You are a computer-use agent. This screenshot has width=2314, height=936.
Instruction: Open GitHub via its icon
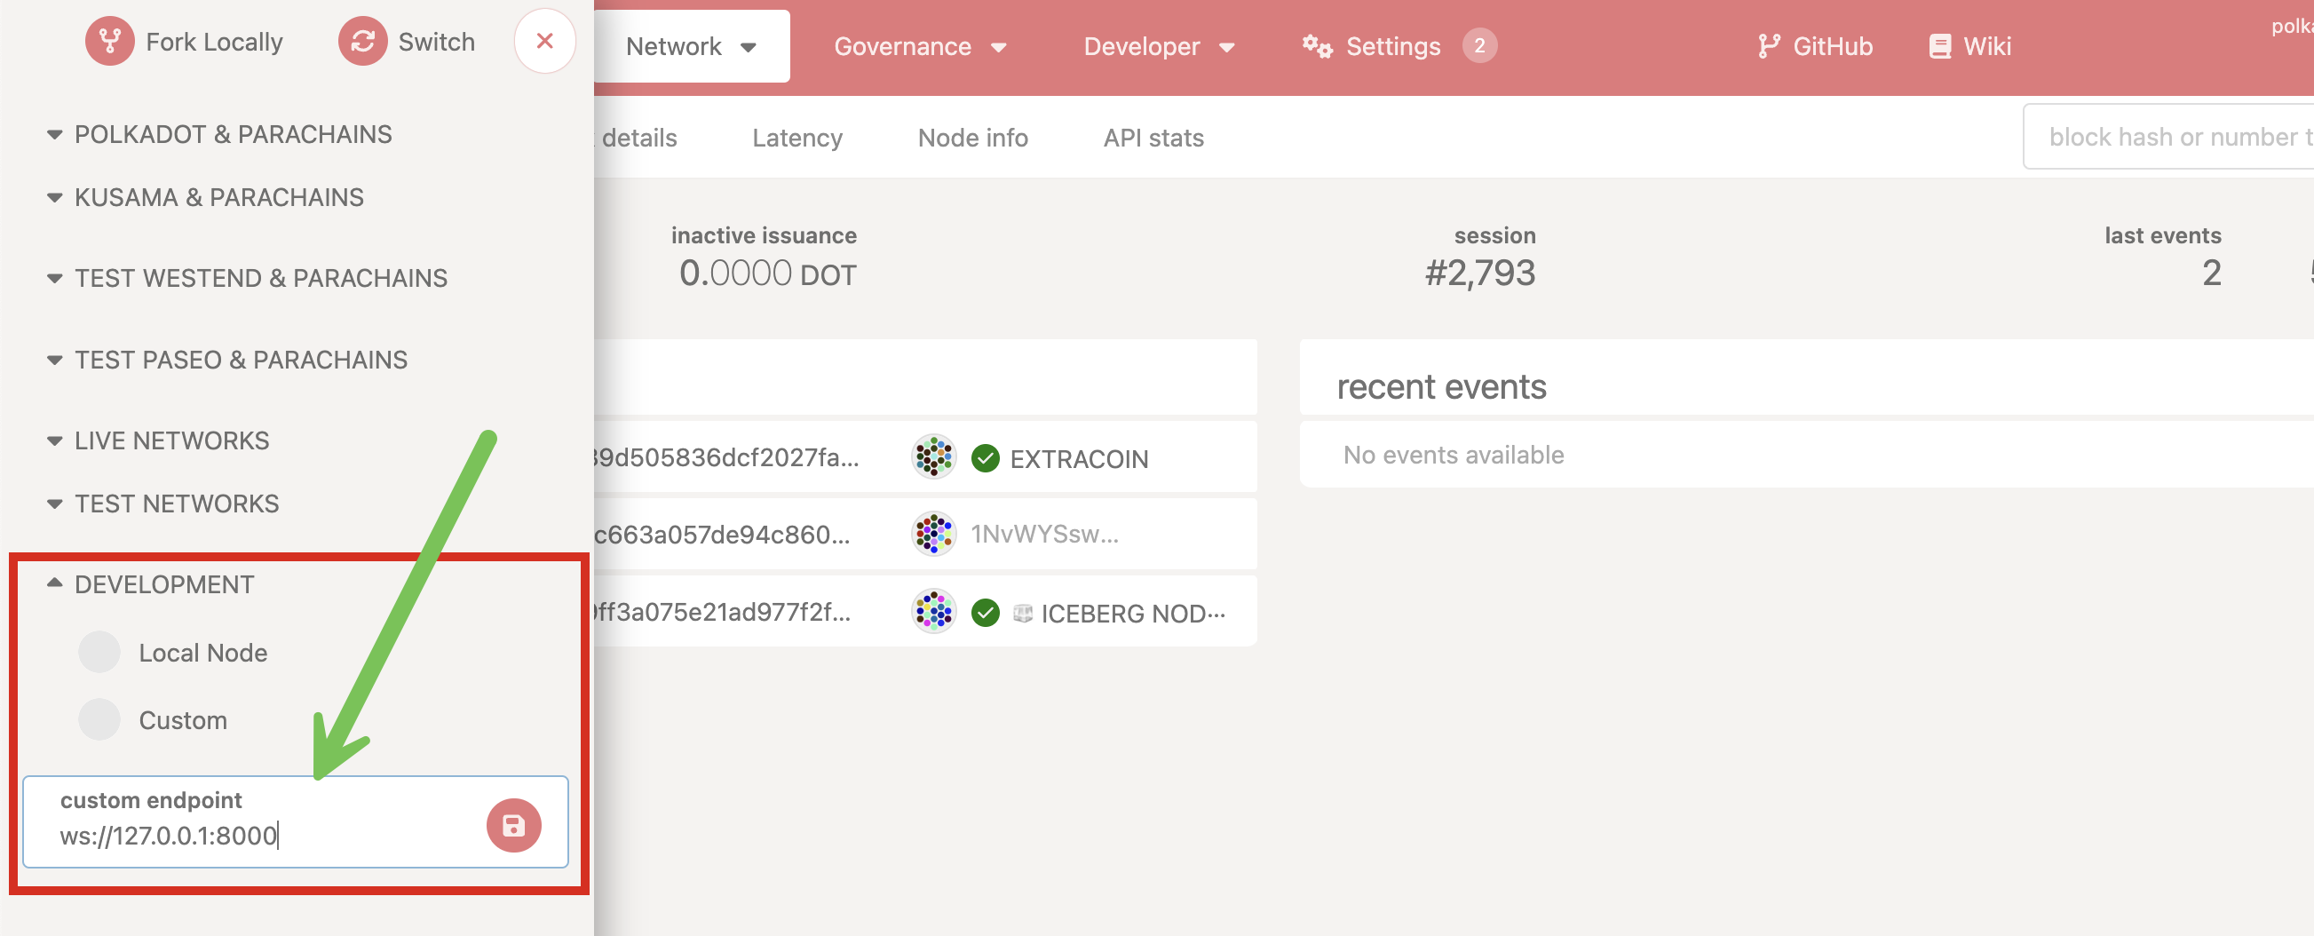(1769, 46)
